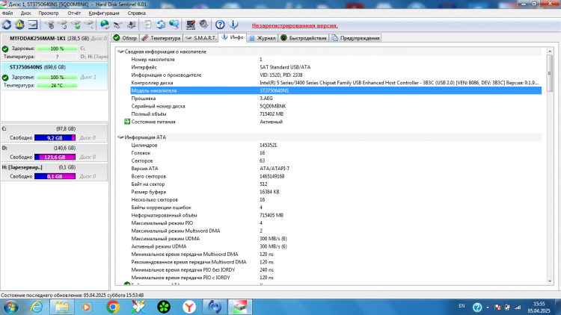Open the Windows Start button
The width and height of the screenshot is (561, 315).
11,307
